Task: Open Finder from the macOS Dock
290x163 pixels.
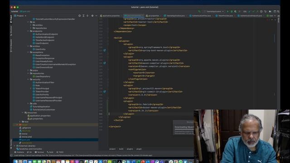Action: (x=16, y=162)
